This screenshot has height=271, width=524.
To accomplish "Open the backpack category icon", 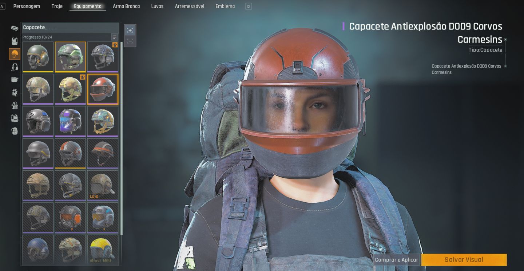I will [x=15, y=131].
